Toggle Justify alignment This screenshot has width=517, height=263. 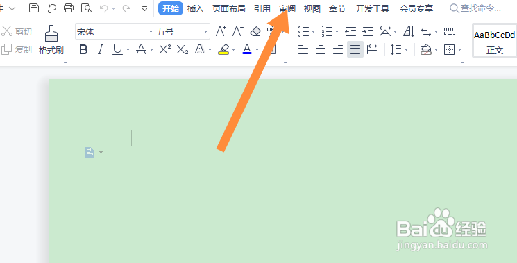click(x=355, y=50)
